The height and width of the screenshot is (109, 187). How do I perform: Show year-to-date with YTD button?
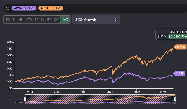[29, 19]
